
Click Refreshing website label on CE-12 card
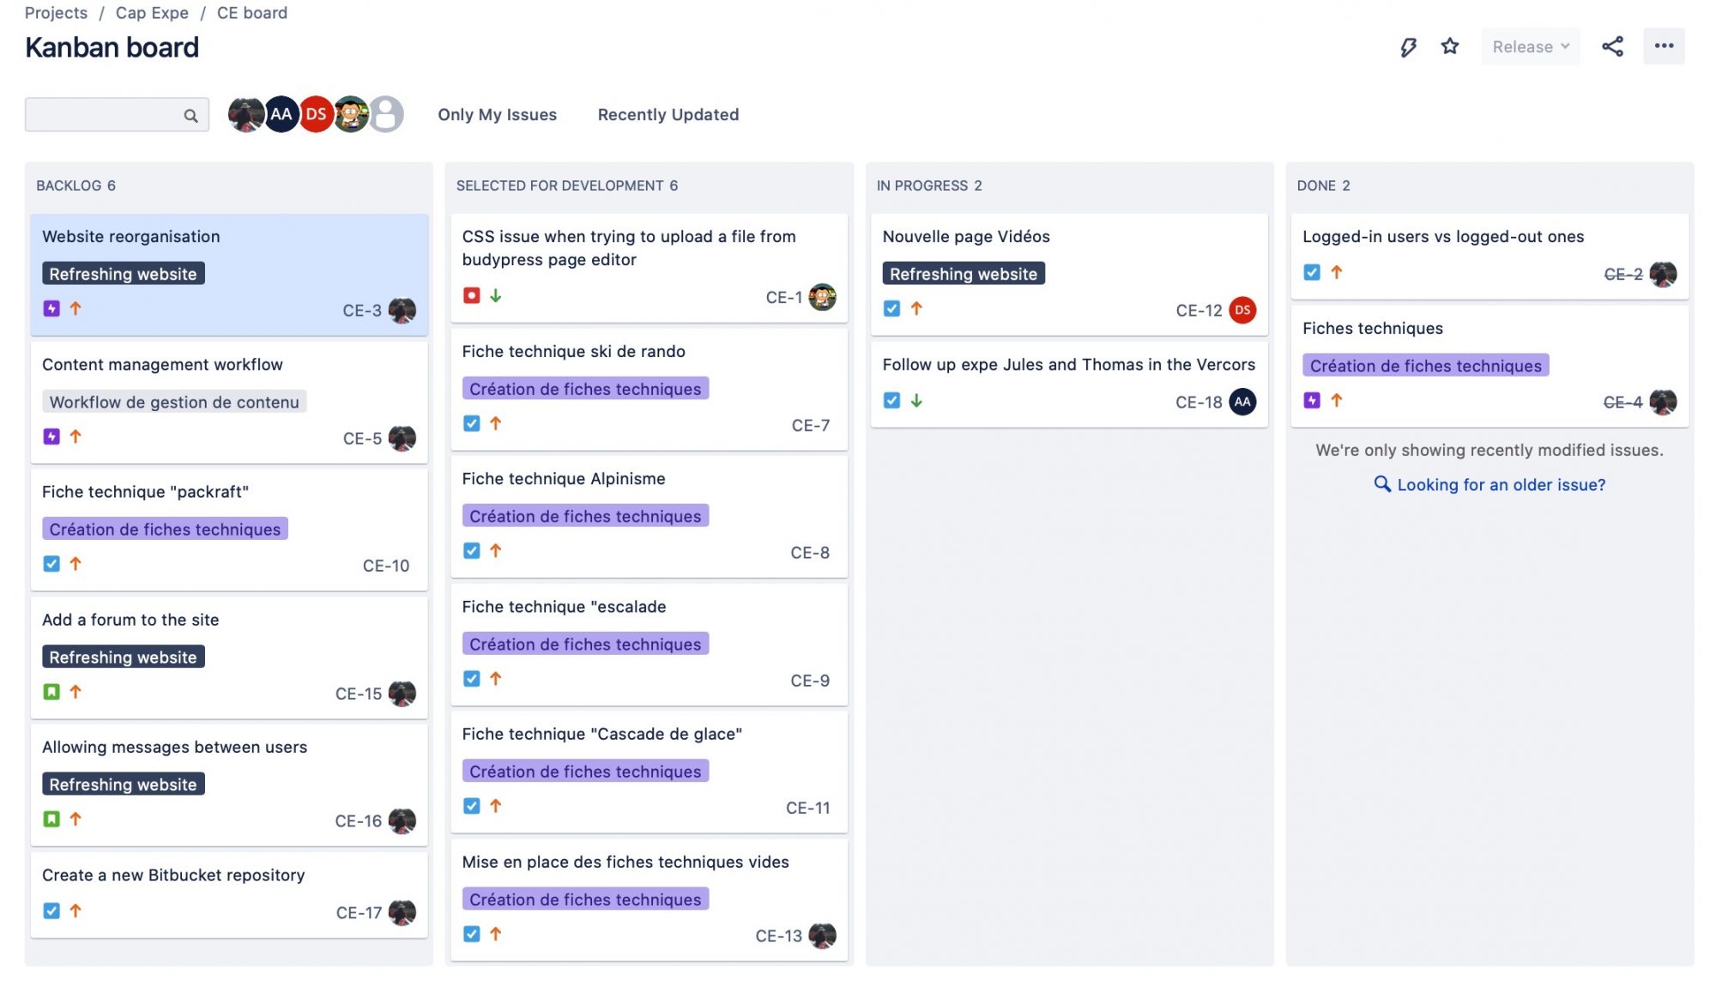click(x=964, y=274)
